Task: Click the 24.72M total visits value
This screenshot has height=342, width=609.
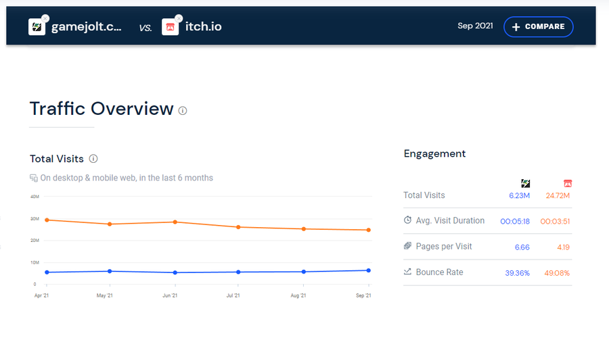Action: click(558, 195)
